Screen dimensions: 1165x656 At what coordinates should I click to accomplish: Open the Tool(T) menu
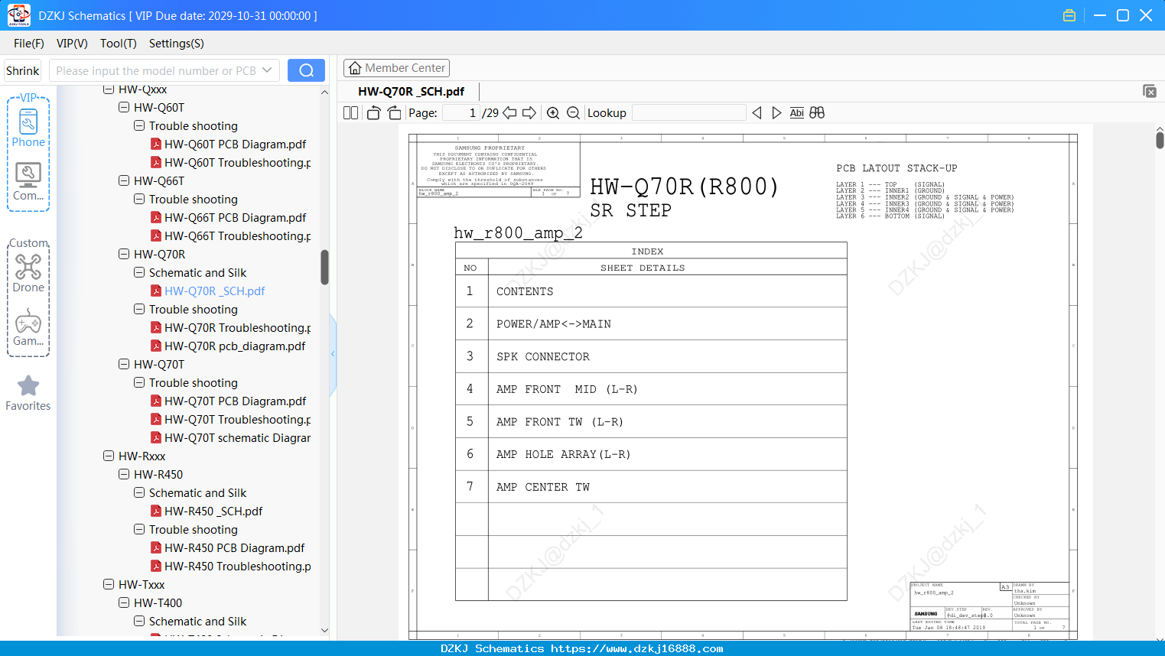[119, 44]
